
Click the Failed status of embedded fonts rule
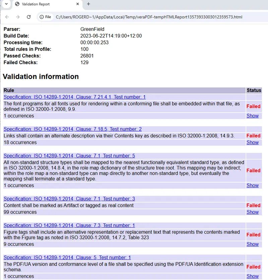[253, 106]
